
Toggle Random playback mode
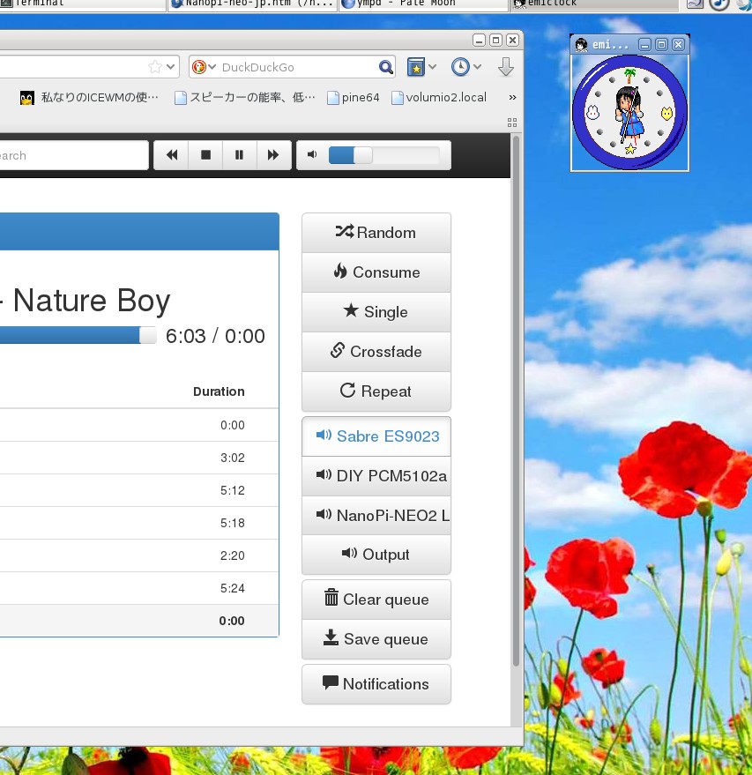tap(376, 233)
